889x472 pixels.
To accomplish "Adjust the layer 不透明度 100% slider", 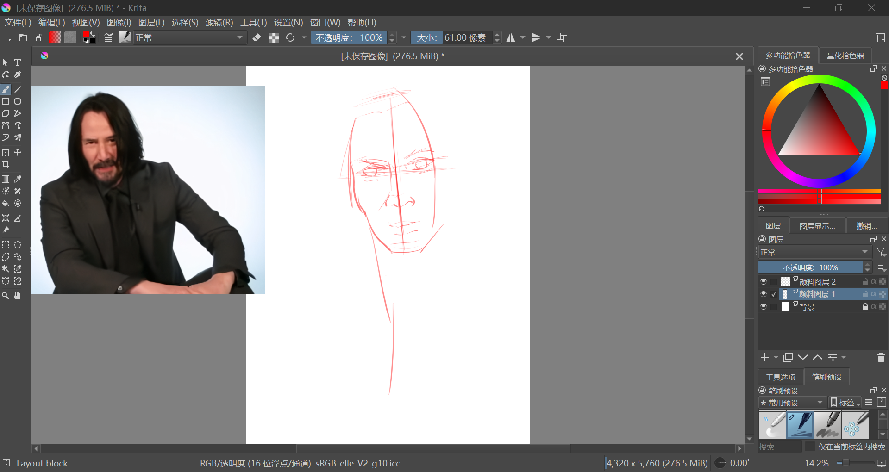I will click(x=810, y=267).
